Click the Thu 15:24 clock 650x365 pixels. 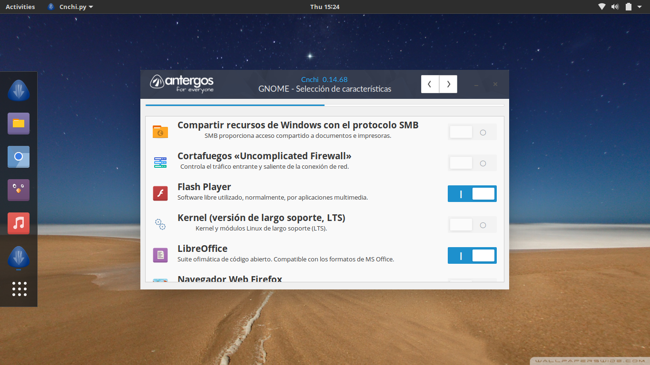click(x=325, y=7)
